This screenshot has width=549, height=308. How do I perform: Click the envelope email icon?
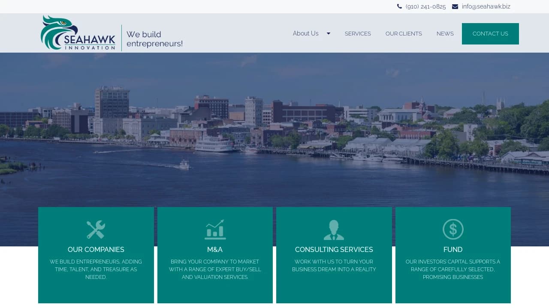pyautogui.click(x=455, y=6)
